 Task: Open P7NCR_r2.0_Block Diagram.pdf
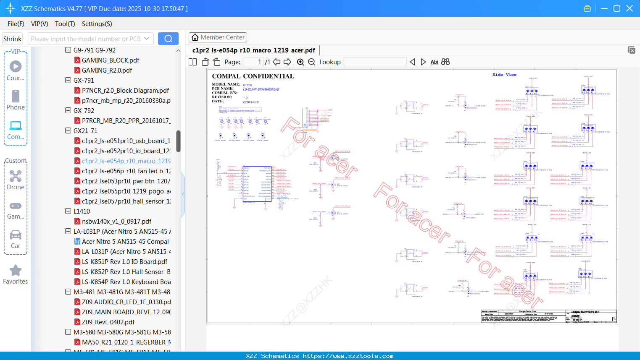[x=125, y=90]
